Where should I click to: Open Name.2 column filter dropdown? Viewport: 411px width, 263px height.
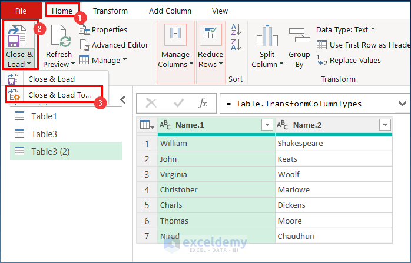385,125
